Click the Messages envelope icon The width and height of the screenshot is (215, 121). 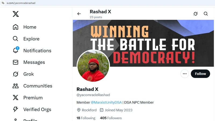[16, 62]
